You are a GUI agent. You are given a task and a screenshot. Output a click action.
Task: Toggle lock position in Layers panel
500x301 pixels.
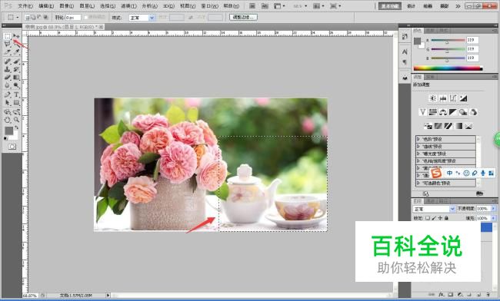[x=440, y=218]
